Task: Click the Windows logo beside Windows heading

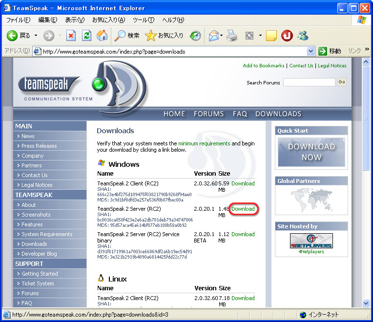Action: pyautogui.click(x=102, y=163)
